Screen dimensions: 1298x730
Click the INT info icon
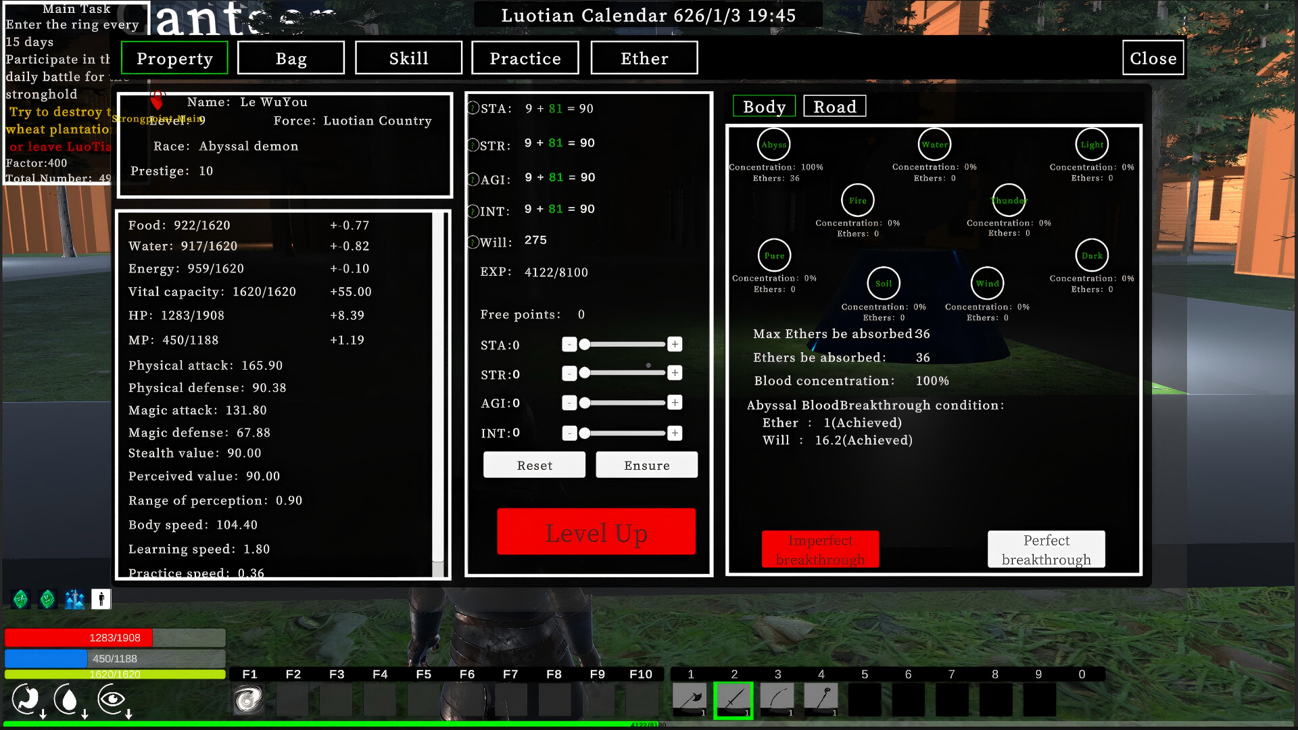tap(473, 212)
